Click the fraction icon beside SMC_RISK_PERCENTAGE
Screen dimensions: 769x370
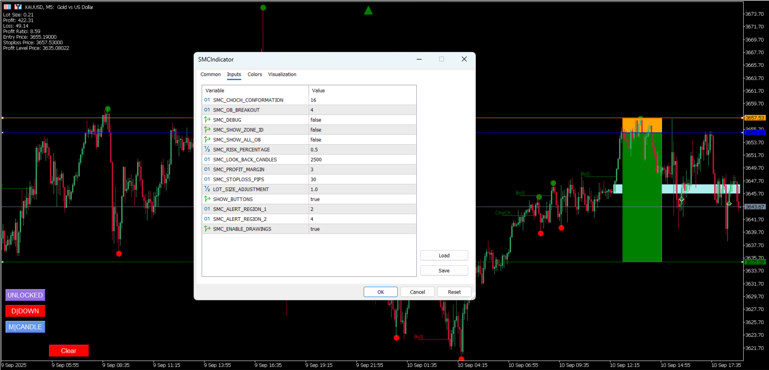[x=207, y=150]
